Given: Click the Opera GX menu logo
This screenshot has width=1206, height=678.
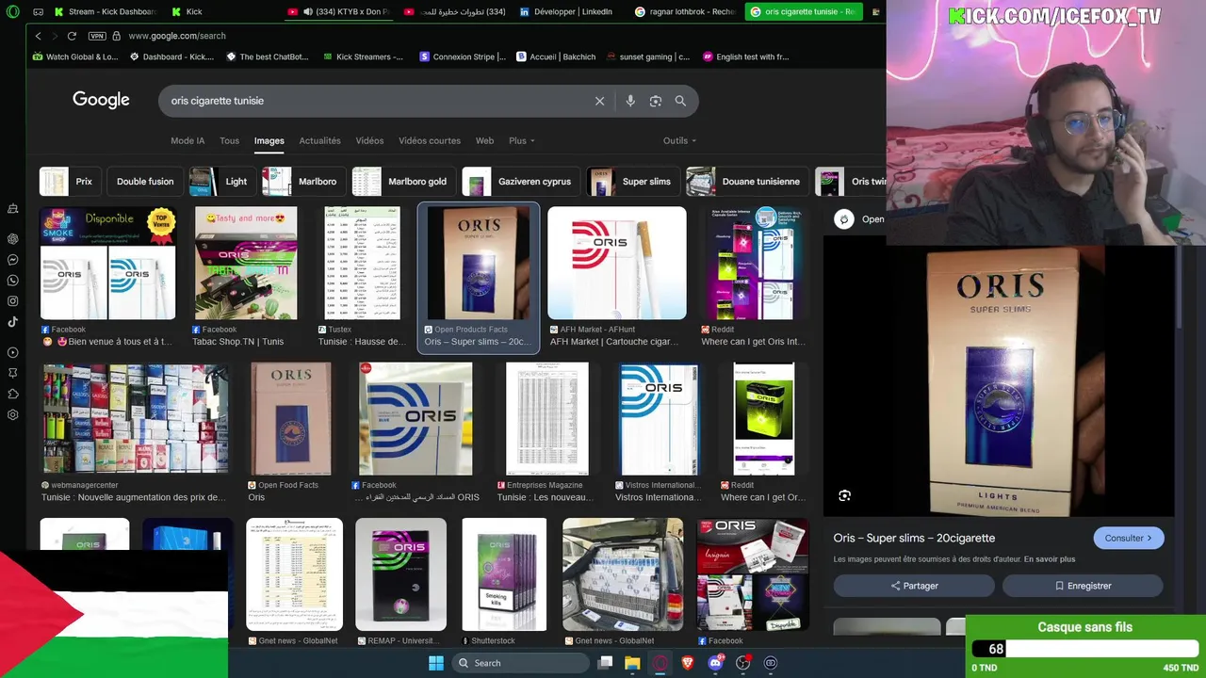Looking at the screenshot, I should (12, 12).
